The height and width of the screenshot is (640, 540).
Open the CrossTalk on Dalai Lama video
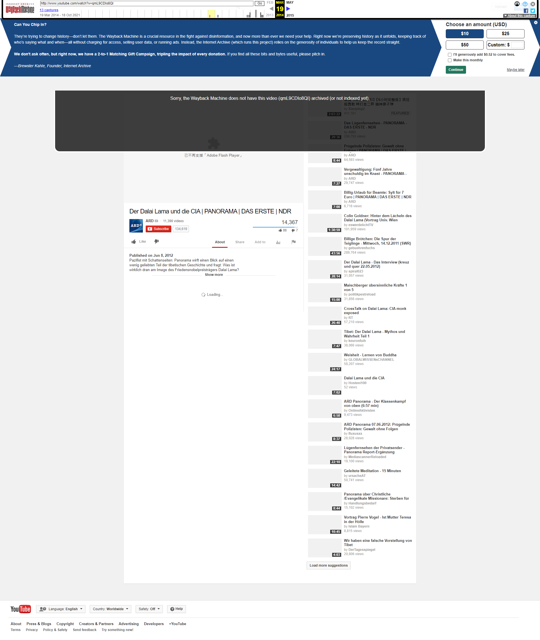click(x=375, y=311)
